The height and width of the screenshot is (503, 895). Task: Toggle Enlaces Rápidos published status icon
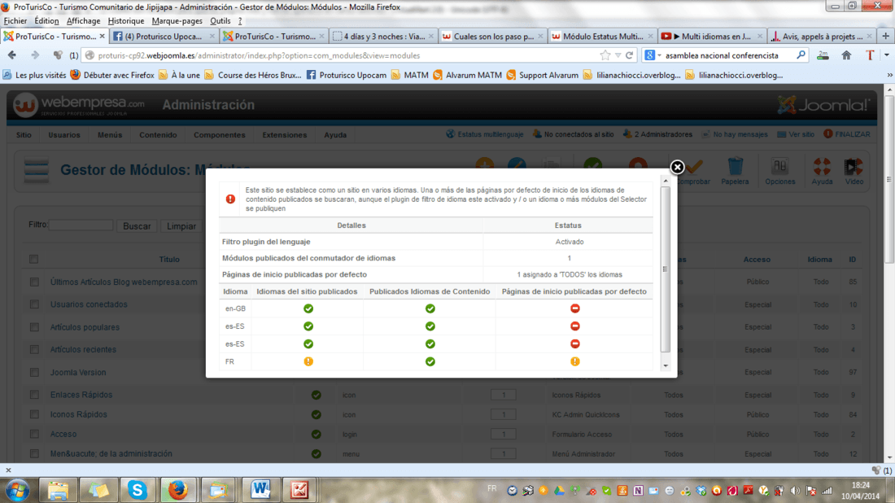317,395
